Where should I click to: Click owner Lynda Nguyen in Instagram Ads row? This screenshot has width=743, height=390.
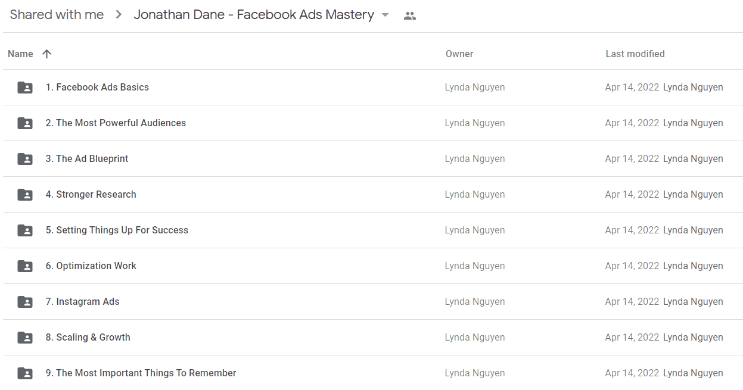click(x=475, y=301)
